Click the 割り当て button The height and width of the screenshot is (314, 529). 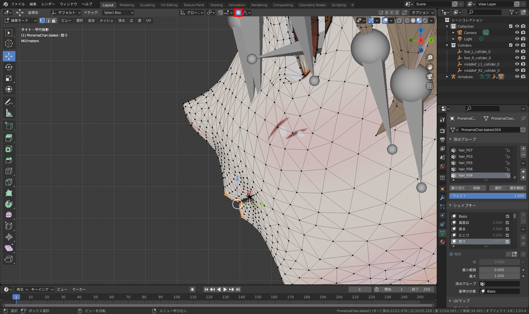click(458, 188)
